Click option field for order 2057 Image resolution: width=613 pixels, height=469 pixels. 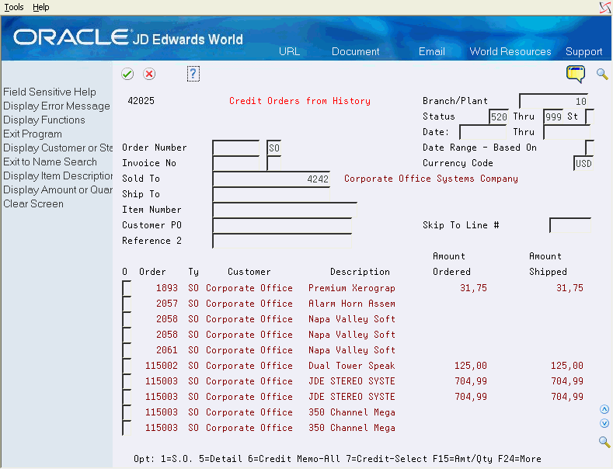click(x=127, y=304)
